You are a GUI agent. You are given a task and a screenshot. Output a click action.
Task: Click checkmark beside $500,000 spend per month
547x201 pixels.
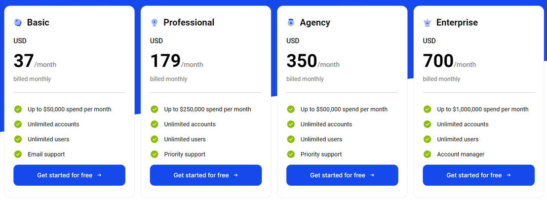tap(291, 109)
